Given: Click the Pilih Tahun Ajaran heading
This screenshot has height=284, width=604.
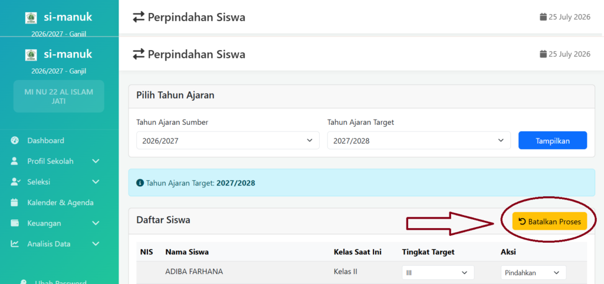Looking at the screenshot, I should point(175,95).
